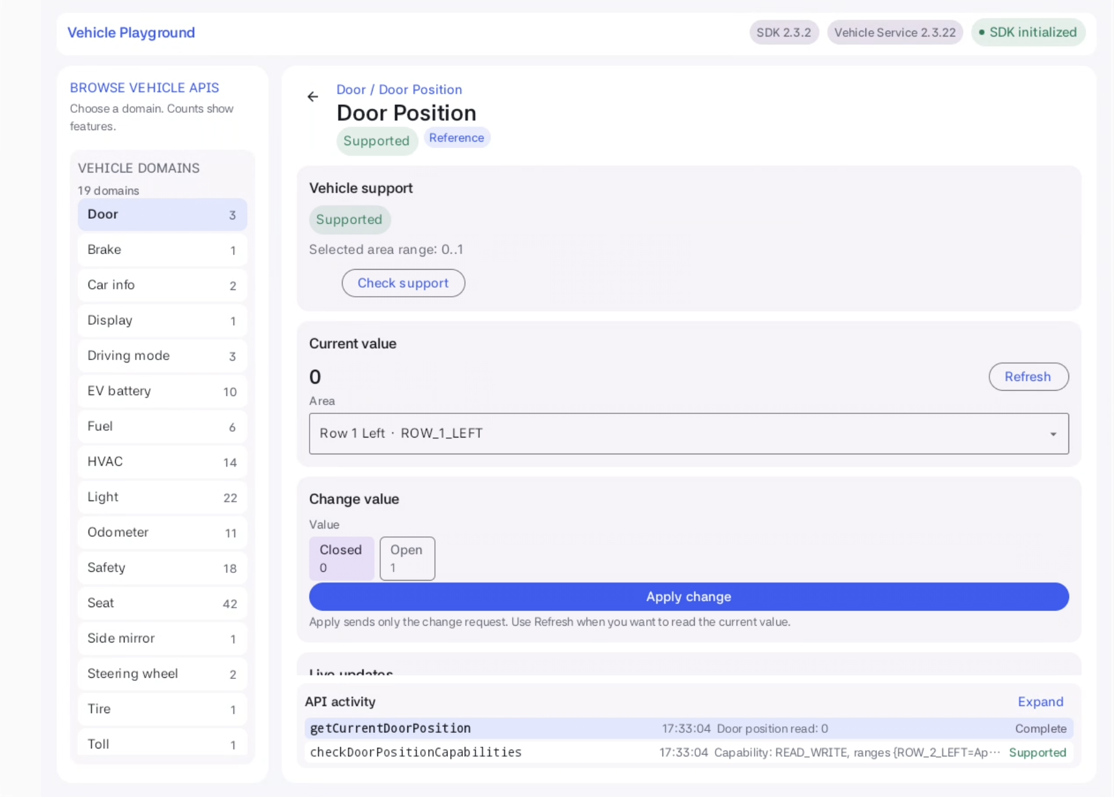Click the Door / Door Position breadcrumb
1114x797 pixels.
[x=399, y=89]
